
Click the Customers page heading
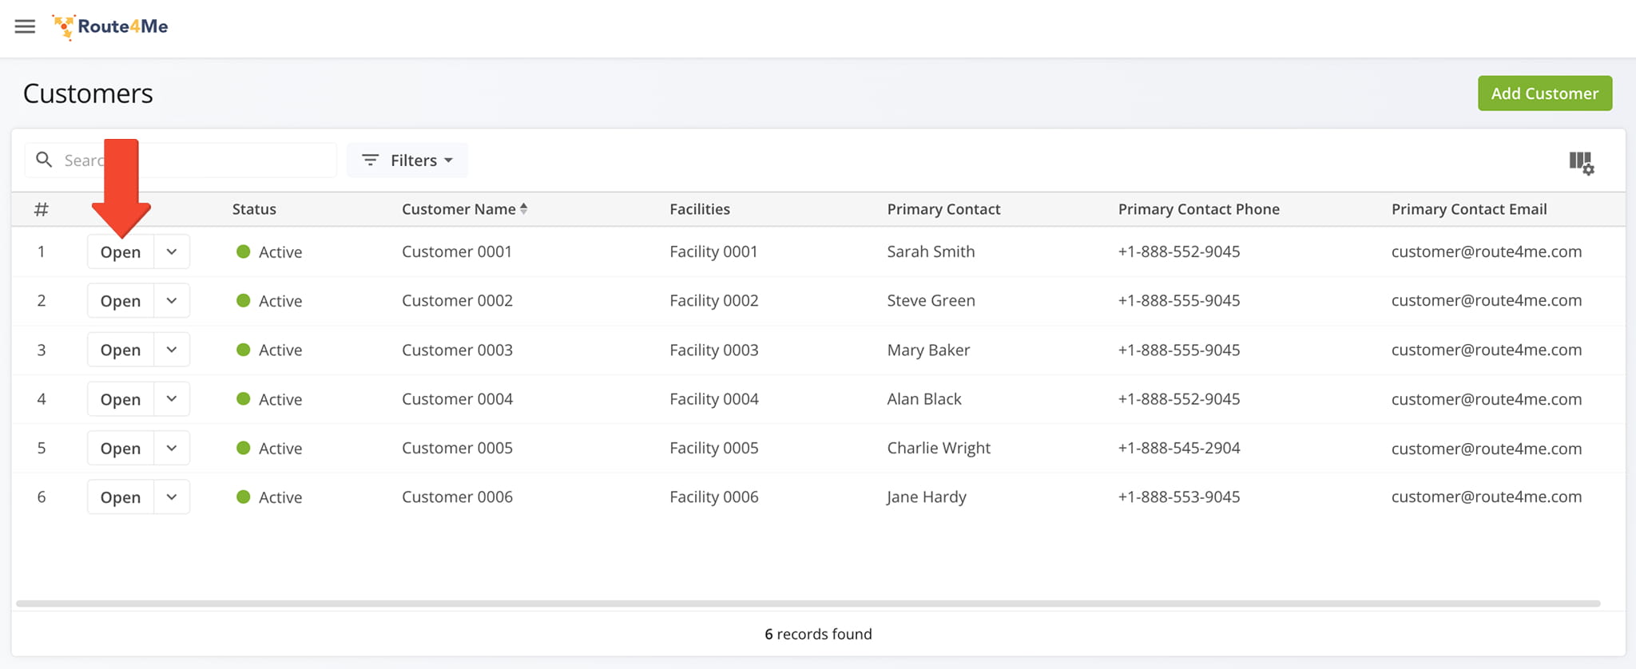(x=88, y=93)
